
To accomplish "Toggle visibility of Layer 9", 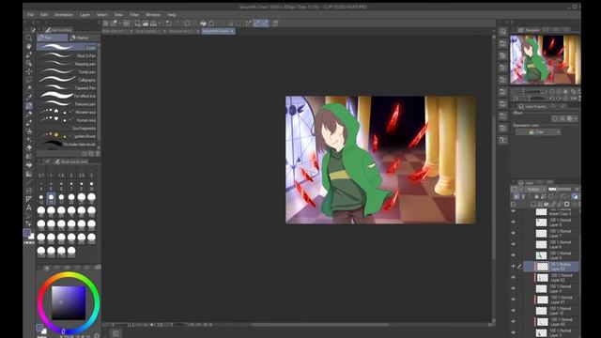I will tap(514, 255).
